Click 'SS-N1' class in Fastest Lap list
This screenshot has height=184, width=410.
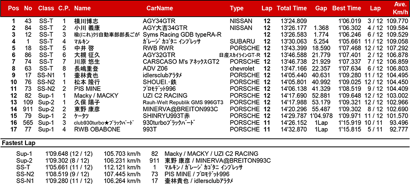click(25, 181)
